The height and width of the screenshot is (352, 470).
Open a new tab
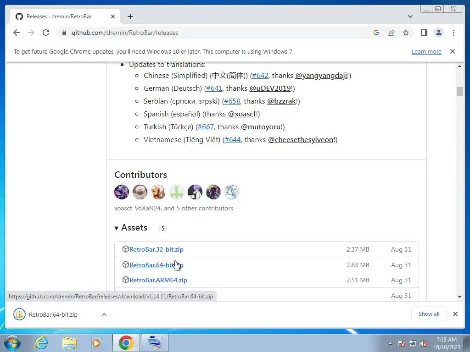pos(130,16)
